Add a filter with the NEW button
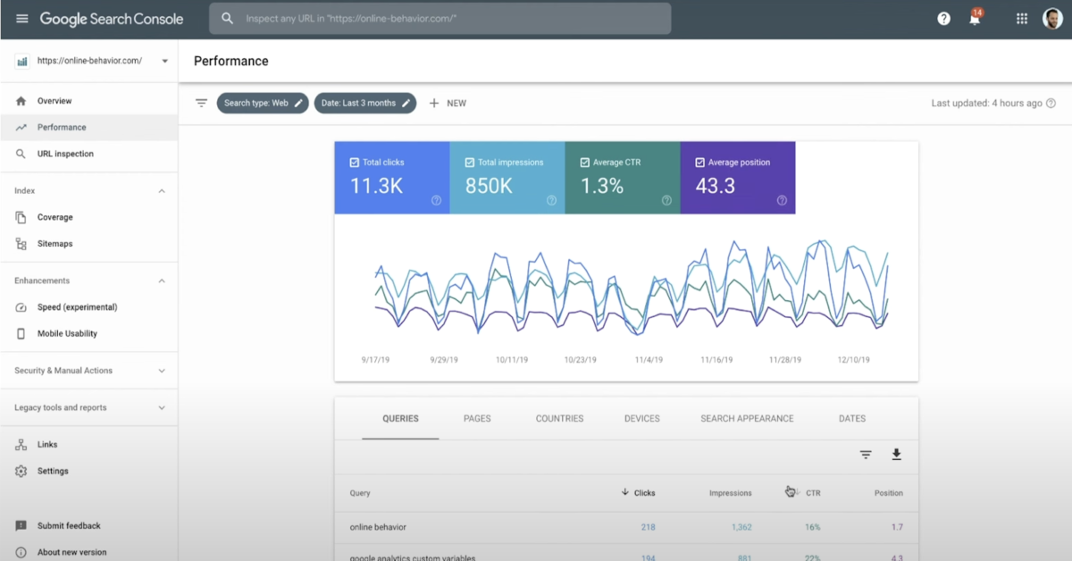This screenshot has height=561, width=1072. [447, 103]
